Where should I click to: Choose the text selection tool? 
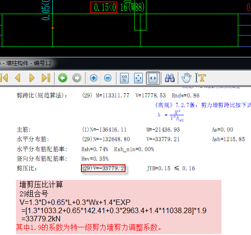(x=201, y=78)
